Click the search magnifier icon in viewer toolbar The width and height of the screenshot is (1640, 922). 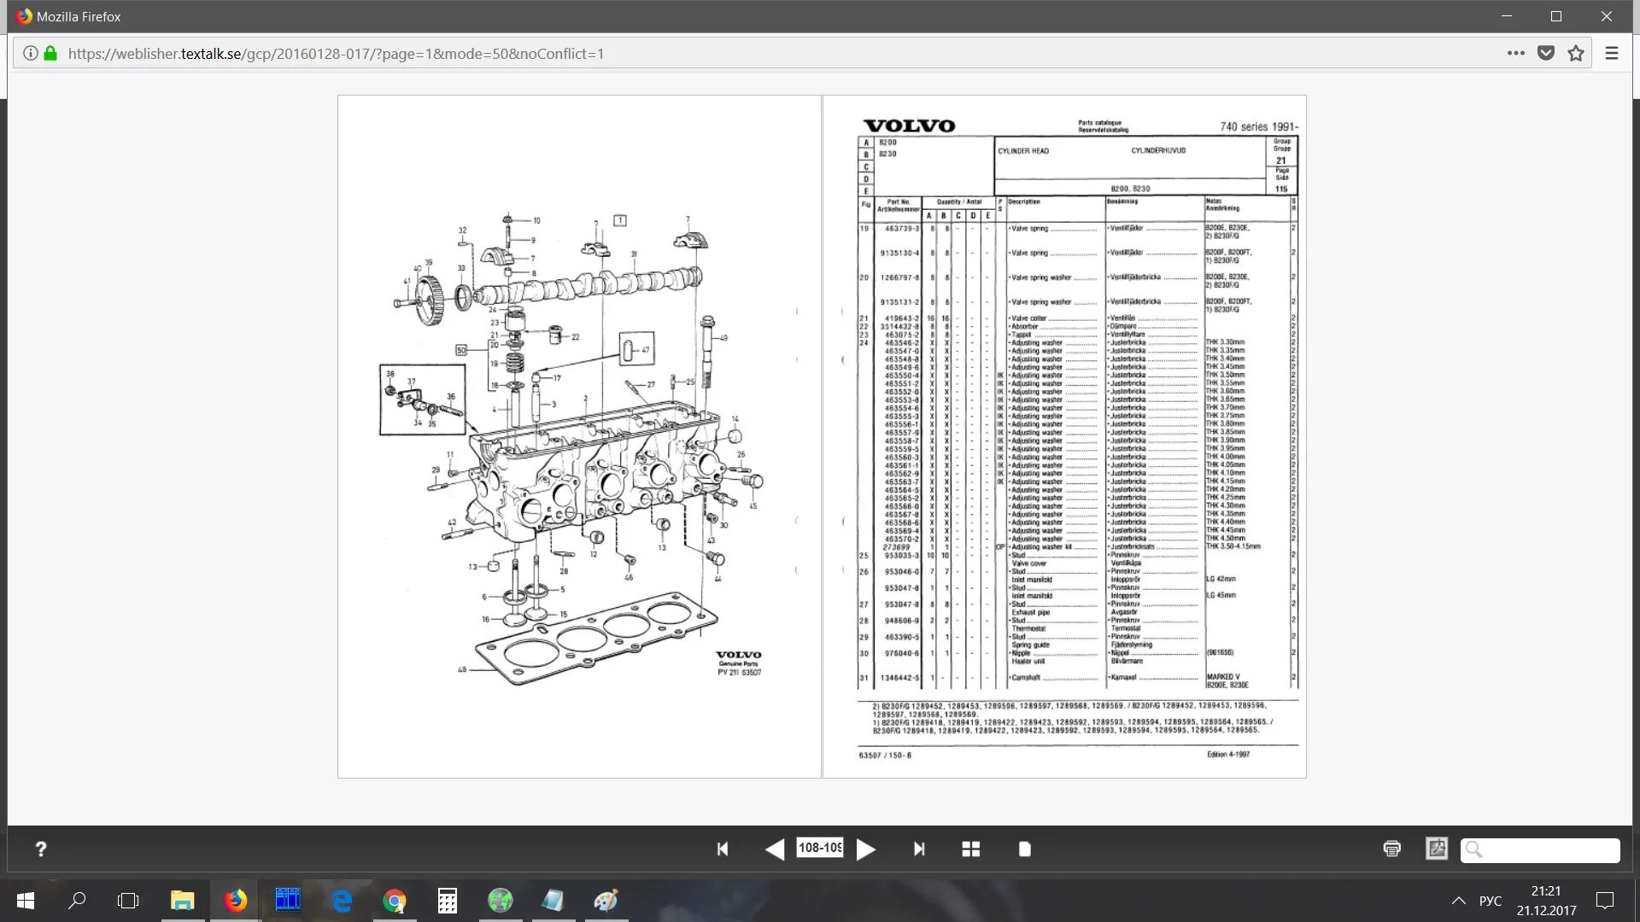pyautogui.click(x=1473, y=849)
